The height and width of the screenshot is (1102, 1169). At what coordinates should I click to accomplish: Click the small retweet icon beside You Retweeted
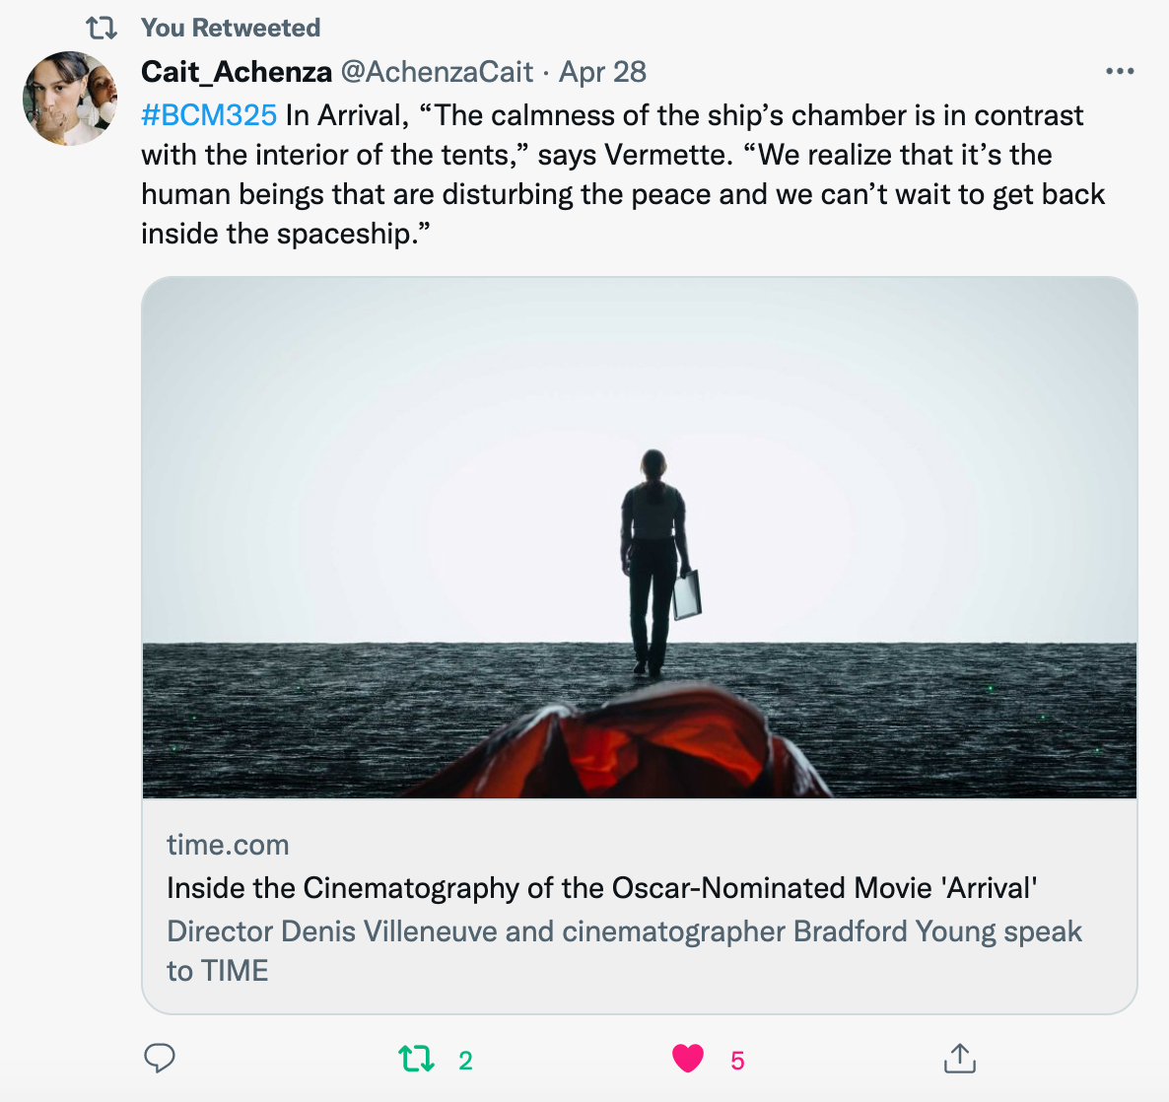pyautogui.click(x=102, y=28)
